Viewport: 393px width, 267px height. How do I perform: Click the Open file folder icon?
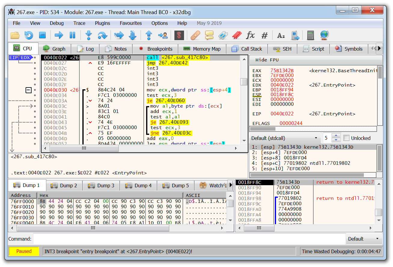click(15, 35)
